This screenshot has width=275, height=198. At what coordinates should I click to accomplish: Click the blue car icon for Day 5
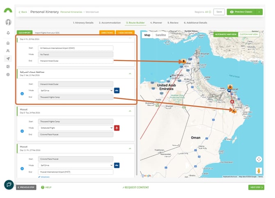(x=117, y=90)
